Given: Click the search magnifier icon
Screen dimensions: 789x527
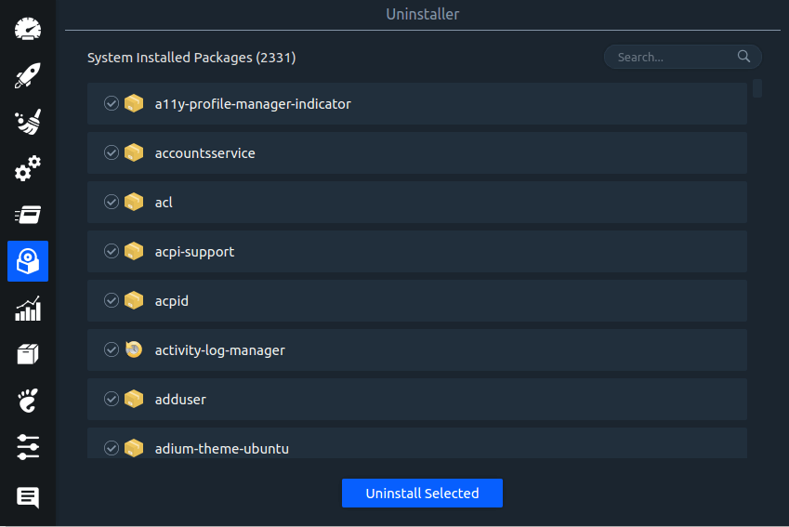Looking at the screenshot, I should point(743,57).
